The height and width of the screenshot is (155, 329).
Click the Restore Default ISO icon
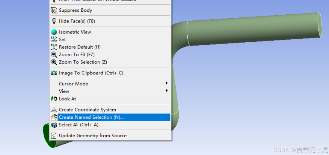click(54, 47)
